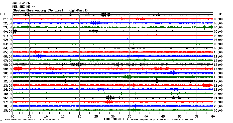Select the Jul 3, 2026 date heading
The width and height of the screenshot is (233, 123).
tap(21, 3)
